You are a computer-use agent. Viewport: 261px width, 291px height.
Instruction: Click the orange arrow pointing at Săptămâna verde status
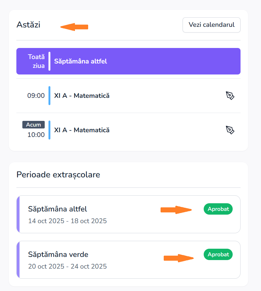click(179, 258)
